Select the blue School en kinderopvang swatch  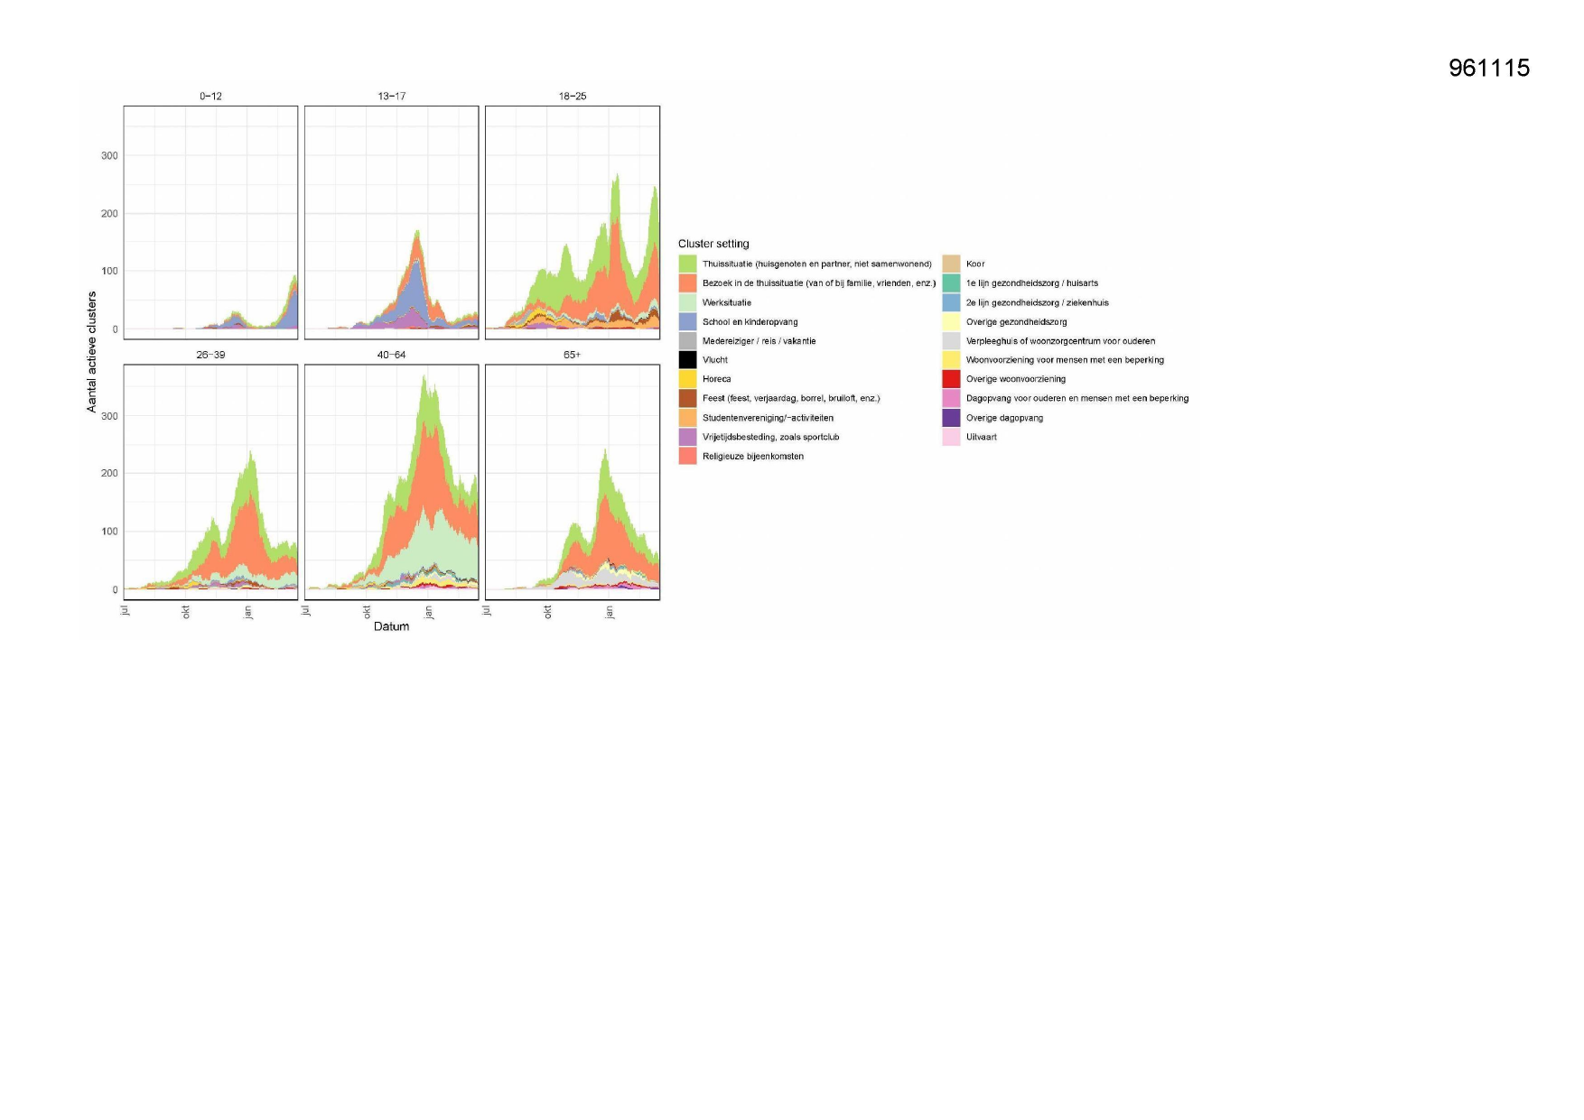(687, 321)
